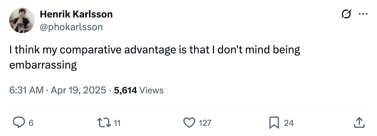Click the repost count number 11
Screen dimensions: 377x136
[x=117, y=123]
